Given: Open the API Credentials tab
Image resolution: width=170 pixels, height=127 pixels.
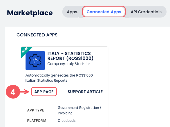Looking at the screenshot, I should (x=146, y=12).
